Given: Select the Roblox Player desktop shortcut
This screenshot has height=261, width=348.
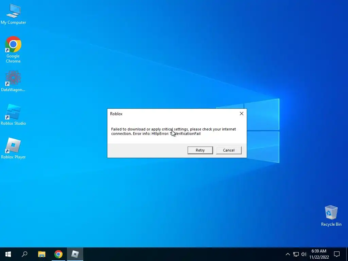Looking at the screenshot, I should click(13, 148).
